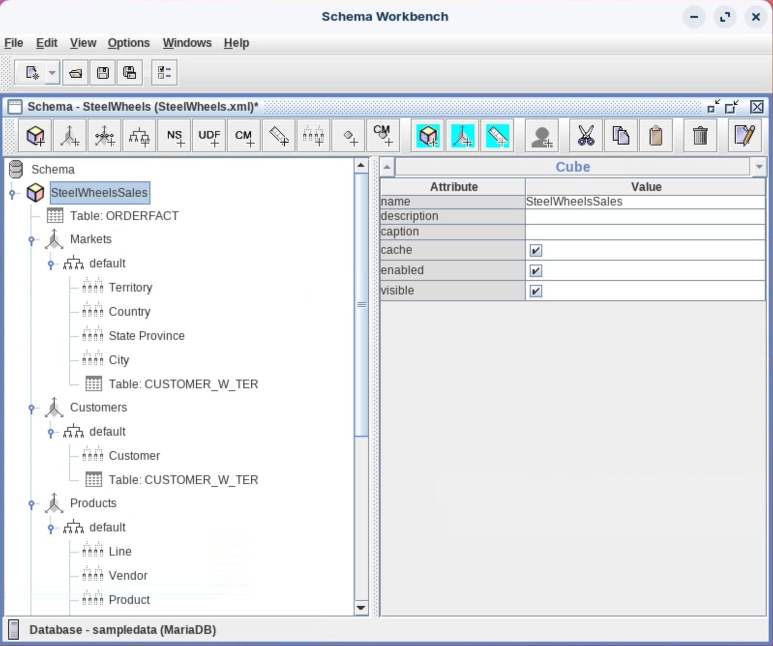Open the New dropdown arrow in toolbar
Image resolution: width=773 pixels, height=646 pixels.
pyautogui.click(x=52, y=73)
